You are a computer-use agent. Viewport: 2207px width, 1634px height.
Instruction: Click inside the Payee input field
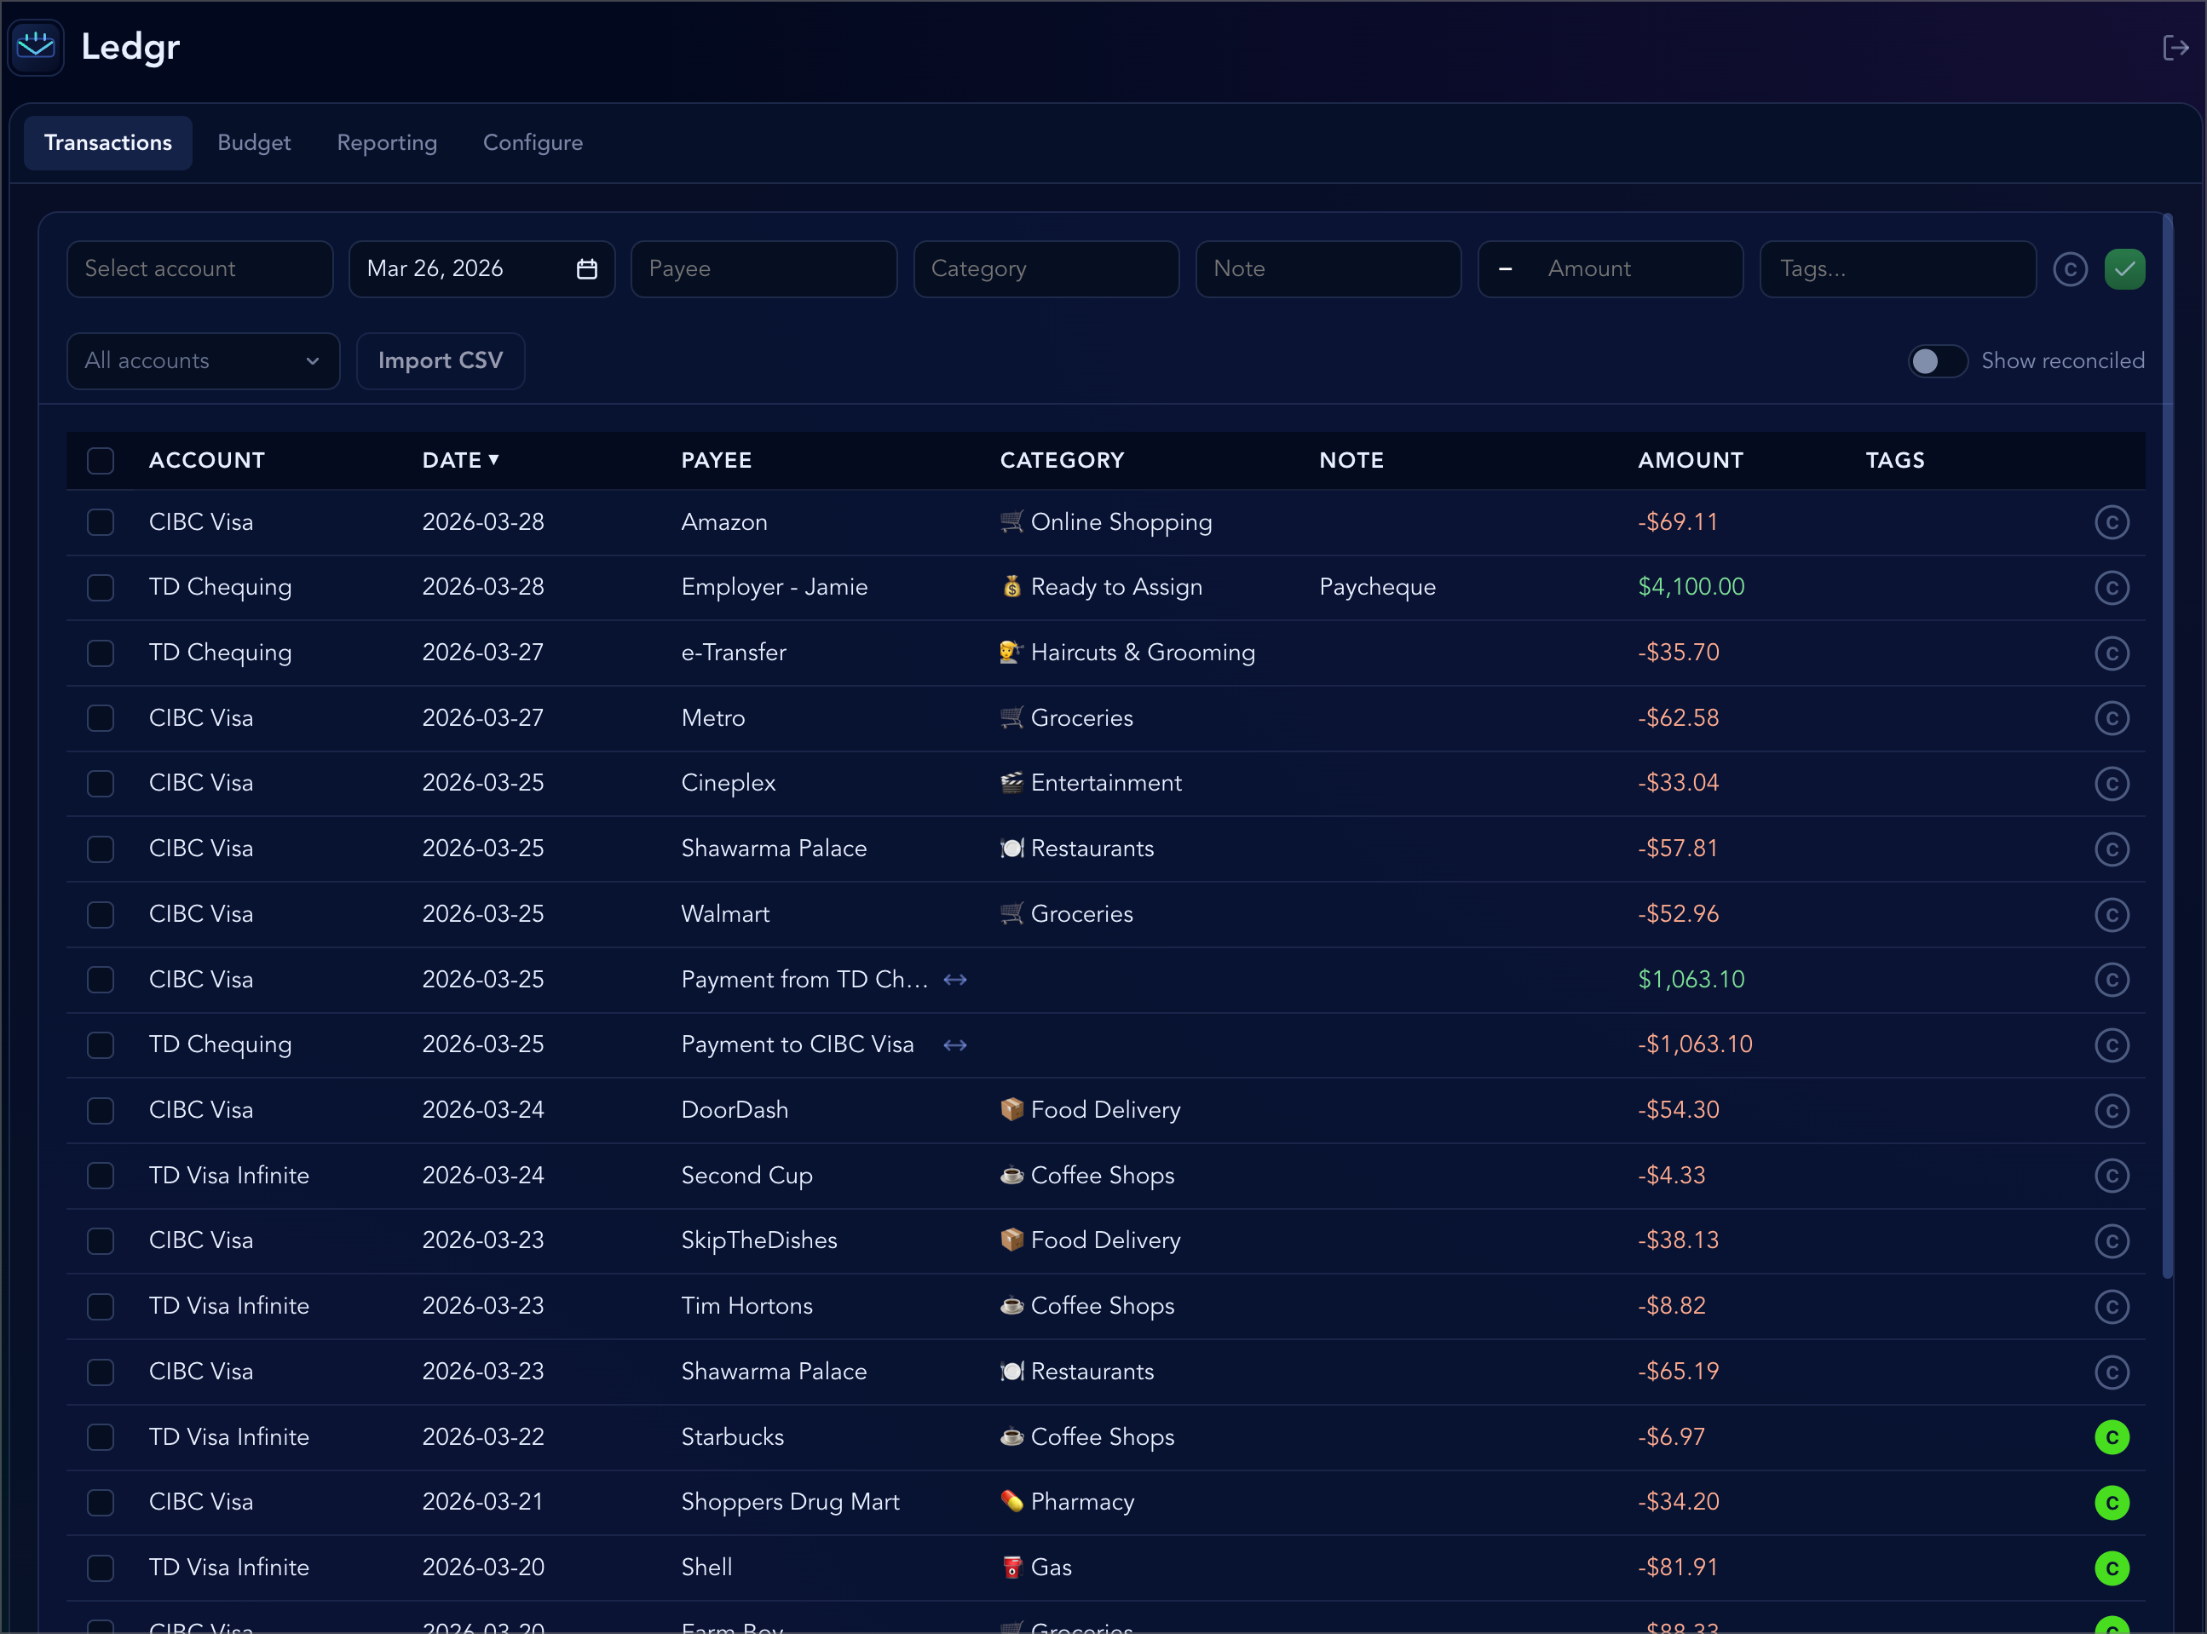764,268
